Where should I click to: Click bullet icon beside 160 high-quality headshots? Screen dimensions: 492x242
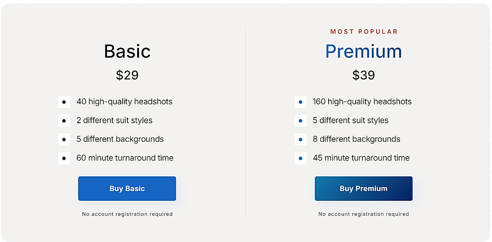point(301,102)
